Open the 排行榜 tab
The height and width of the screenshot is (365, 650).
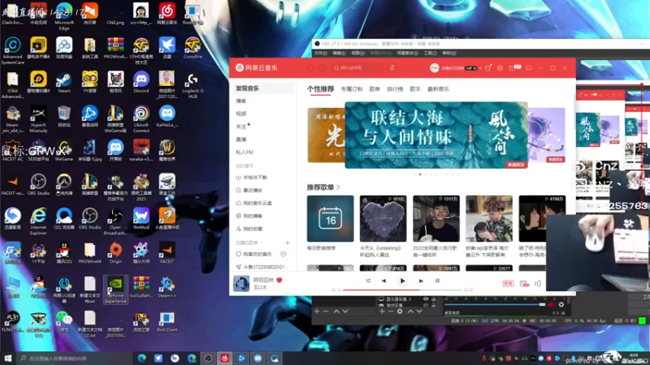395,89
